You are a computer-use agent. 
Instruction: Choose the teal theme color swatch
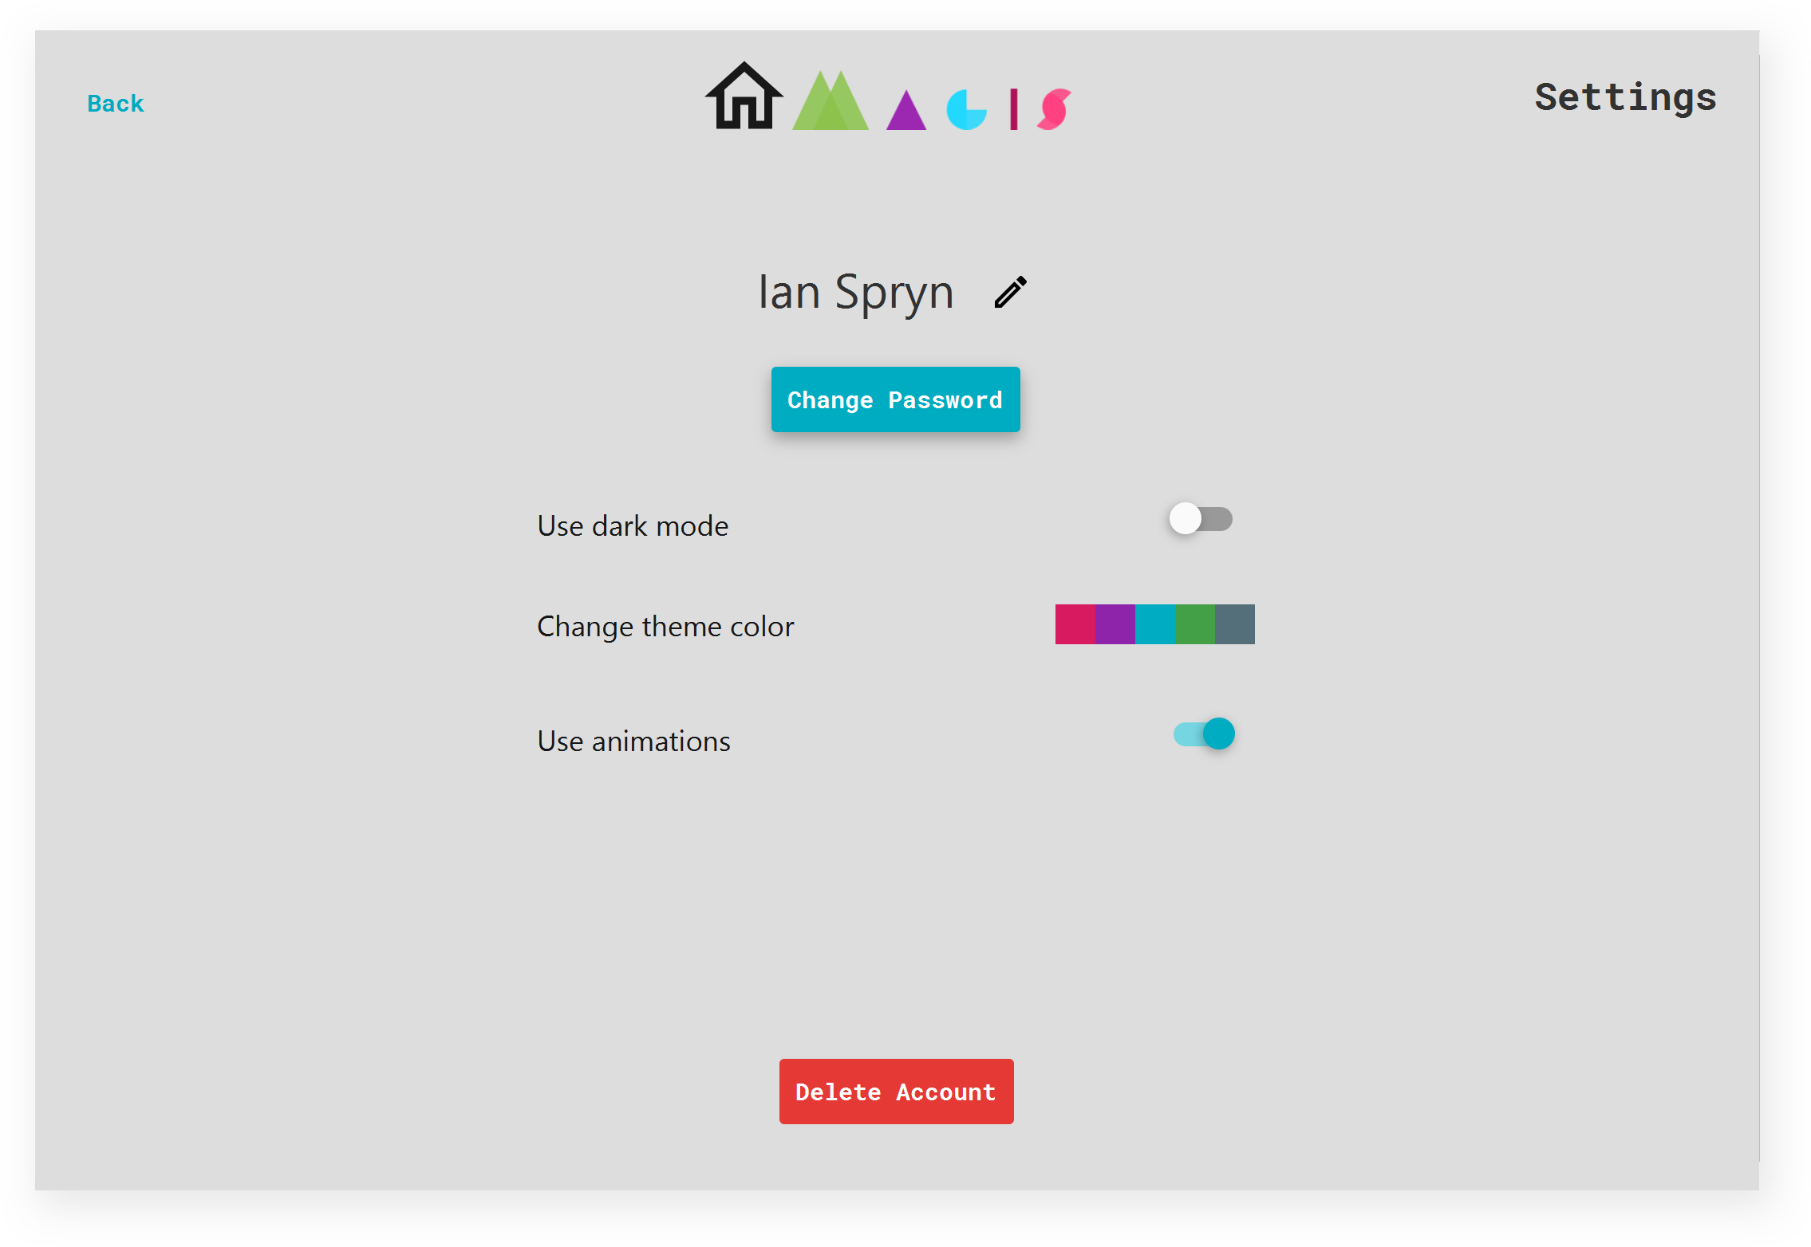1154,624
